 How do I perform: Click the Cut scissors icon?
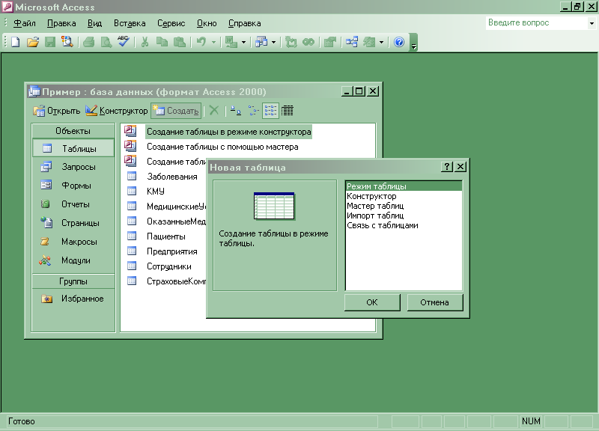click(x=145, y=42)
